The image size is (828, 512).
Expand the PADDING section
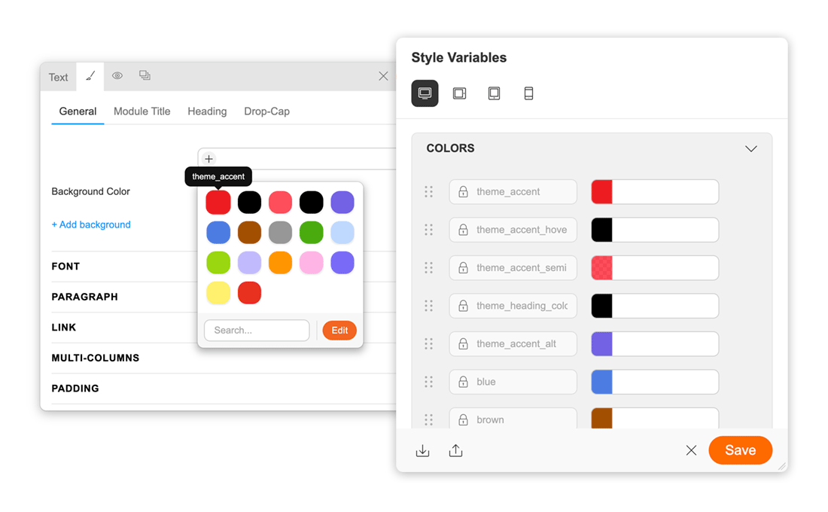pos(75,389)
